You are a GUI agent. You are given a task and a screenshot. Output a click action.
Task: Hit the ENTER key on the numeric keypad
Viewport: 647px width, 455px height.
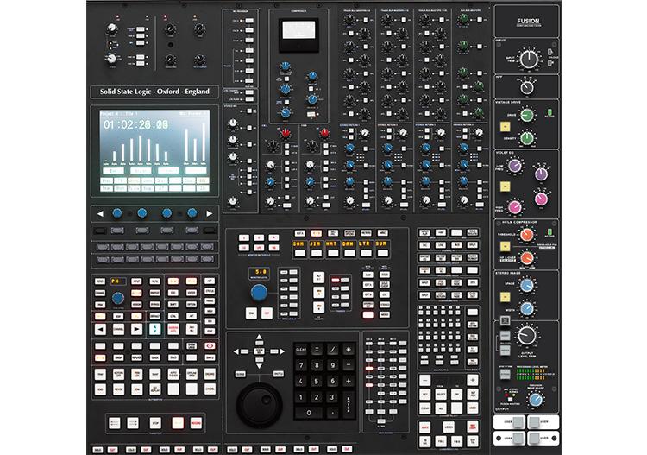[x=349, y=404]
